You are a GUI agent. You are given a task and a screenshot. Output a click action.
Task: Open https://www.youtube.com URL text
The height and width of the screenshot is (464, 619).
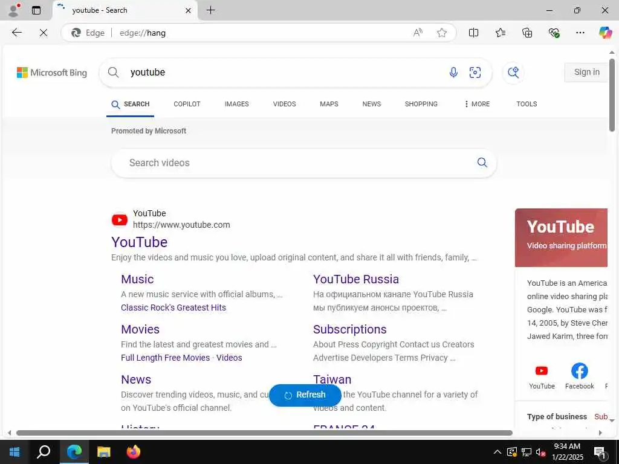click(181, 225)
